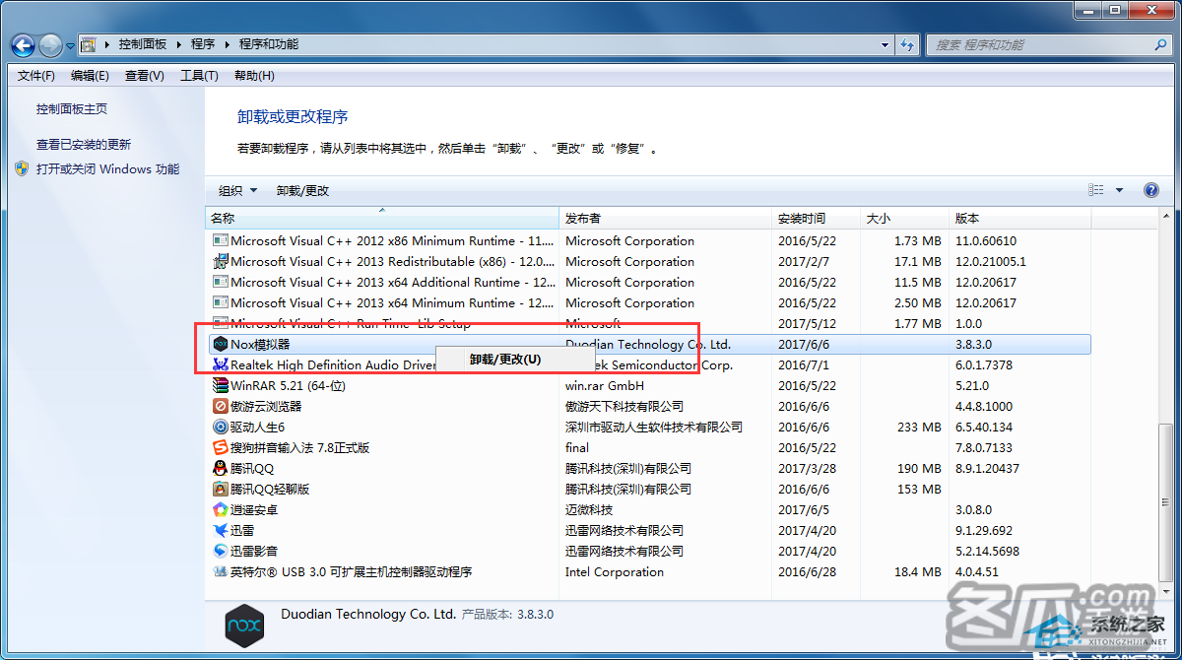Select the Visual C++ 2012 x86 Minimum Runtime icon
This screenshot has height=660, width=1182.
[220, 241]
